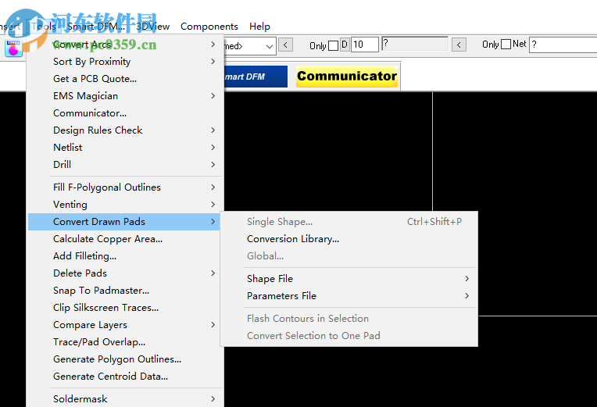Choose Generate Polygon Outlines...
Viewport: 597px width, 407px height.
(x=125, y=359)
